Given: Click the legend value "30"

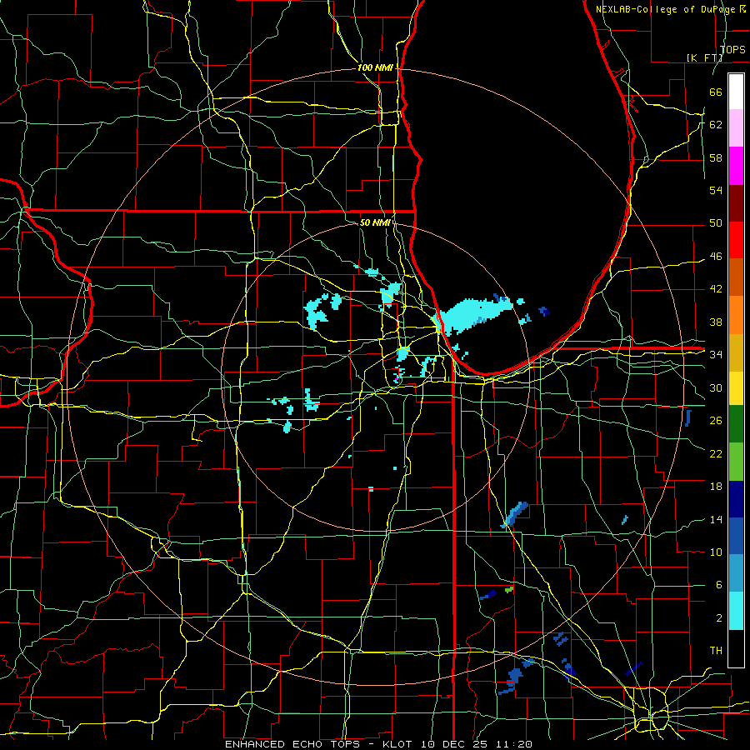Looking at the screenshot, I should point(716,387).
